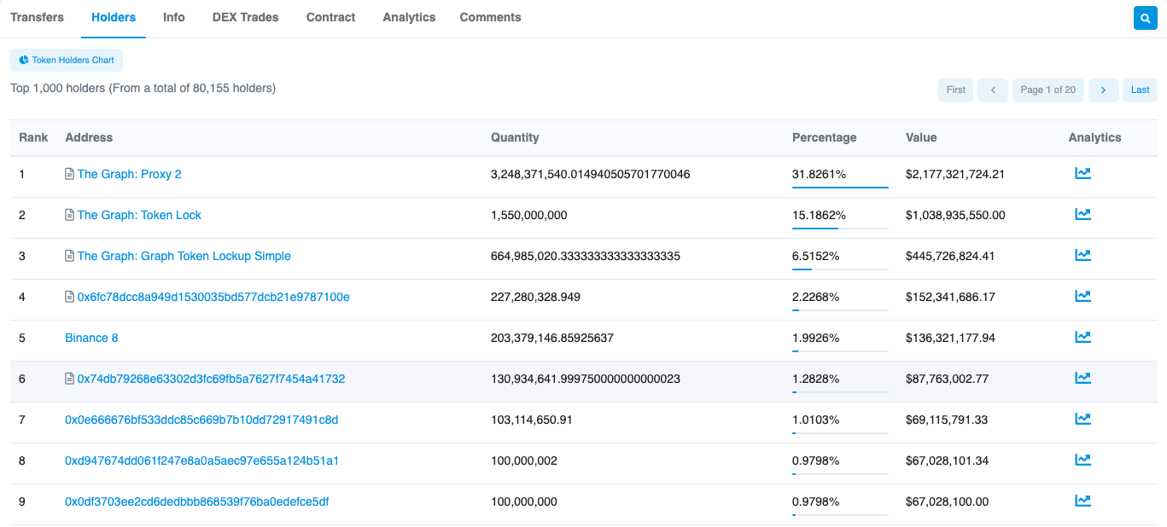
Task: Open the Binance 8 address link
Action: point(91,338)
